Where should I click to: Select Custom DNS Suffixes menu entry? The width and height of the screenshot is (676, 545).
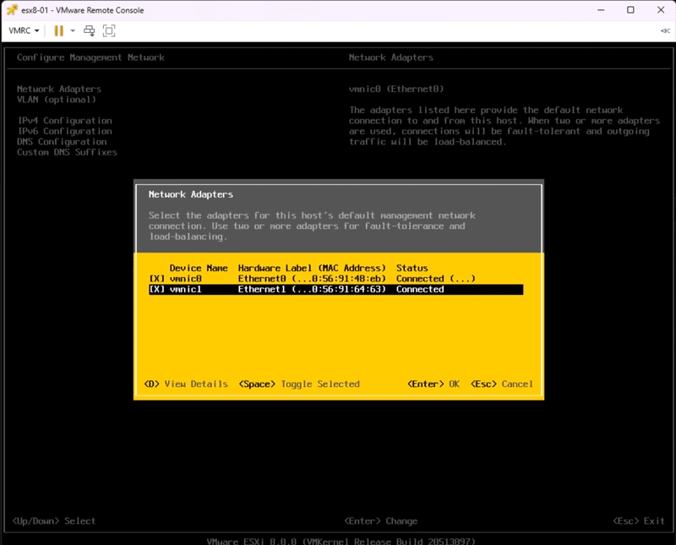[67, 152]
